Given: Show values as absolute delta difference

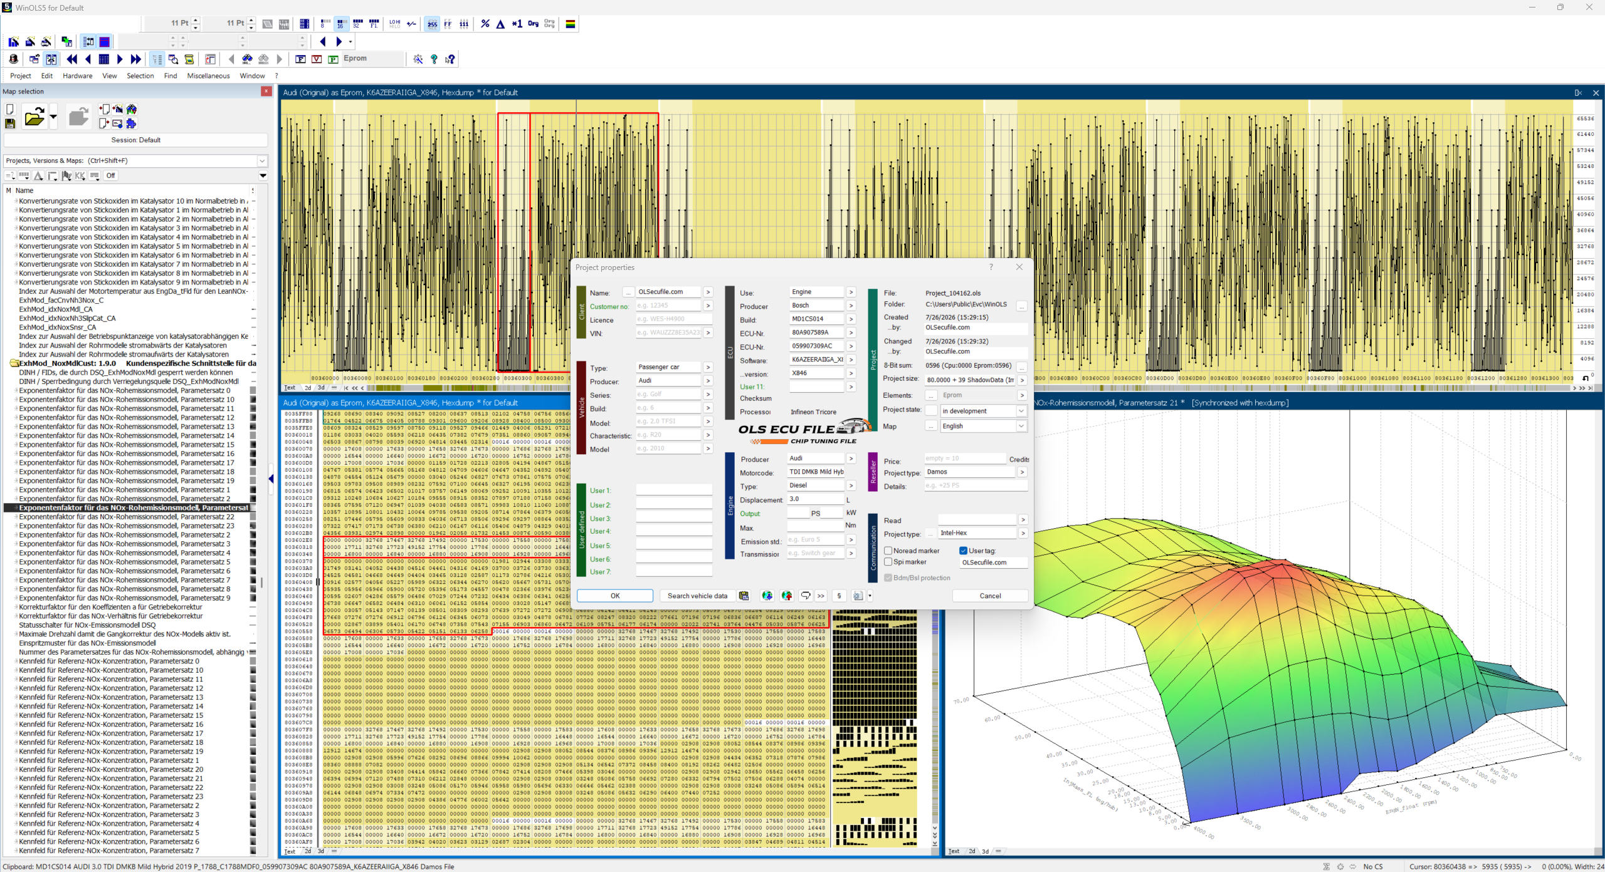Looking at the screenshot, I should pos(500,24).
